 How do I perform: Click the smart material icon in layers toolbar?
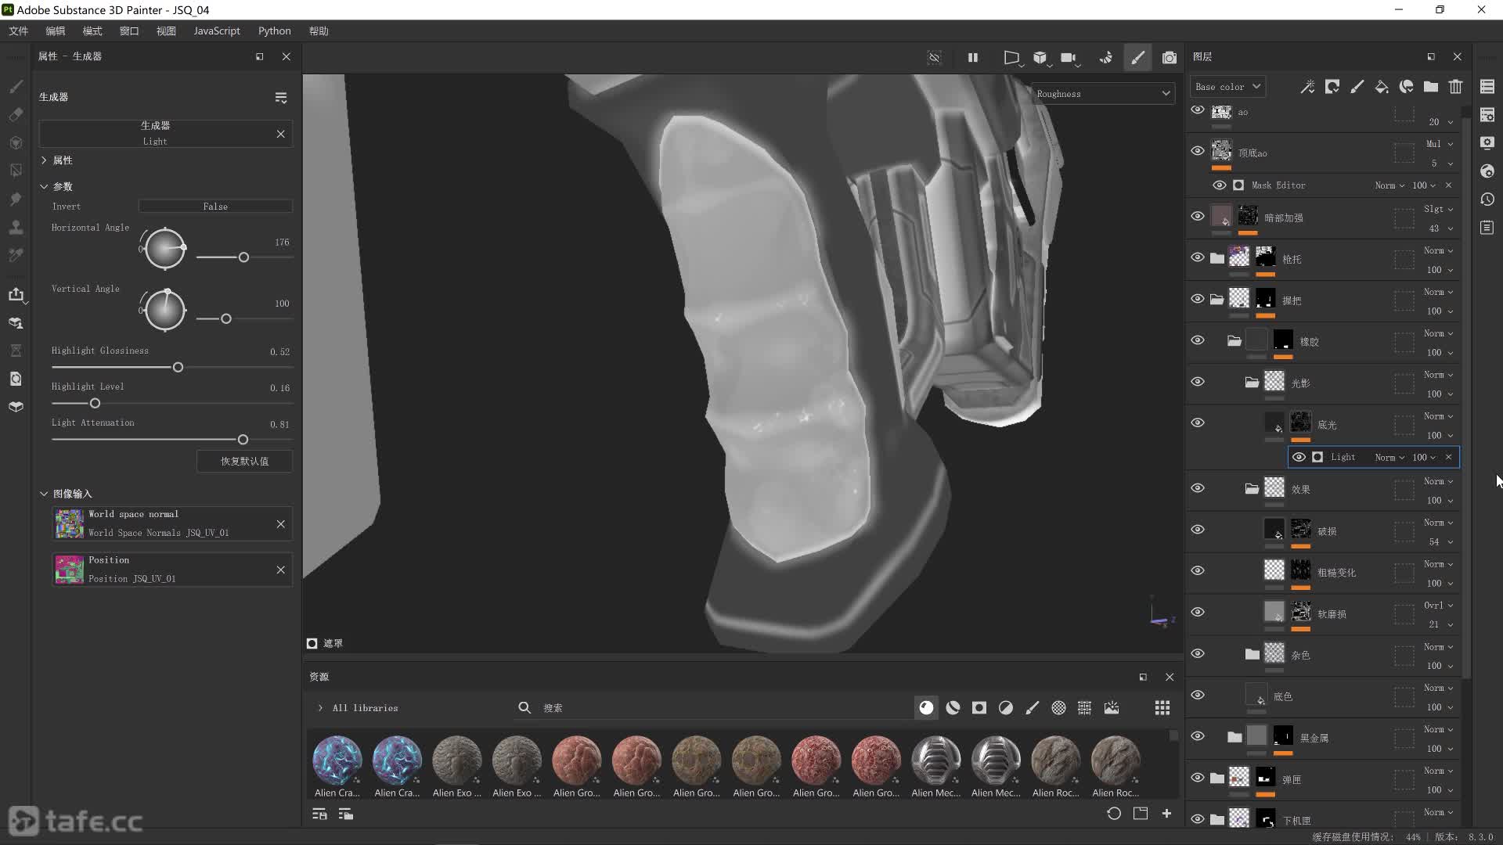pos(1407,87)
